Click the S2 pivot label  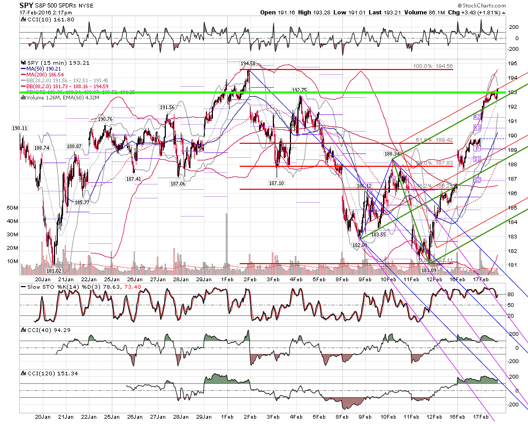(477, 180)
